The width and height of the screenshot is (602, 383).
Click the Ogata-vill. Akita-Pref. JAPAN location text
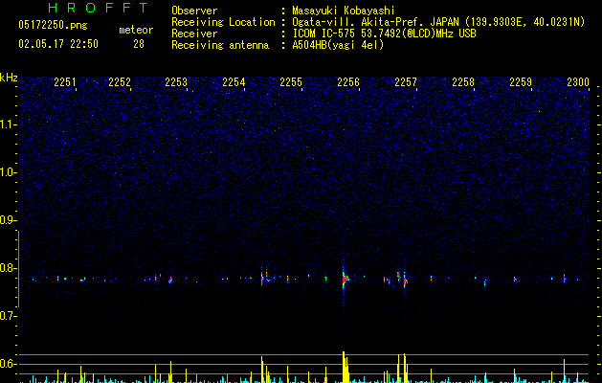pyautogui.click(x=438, y=22)
